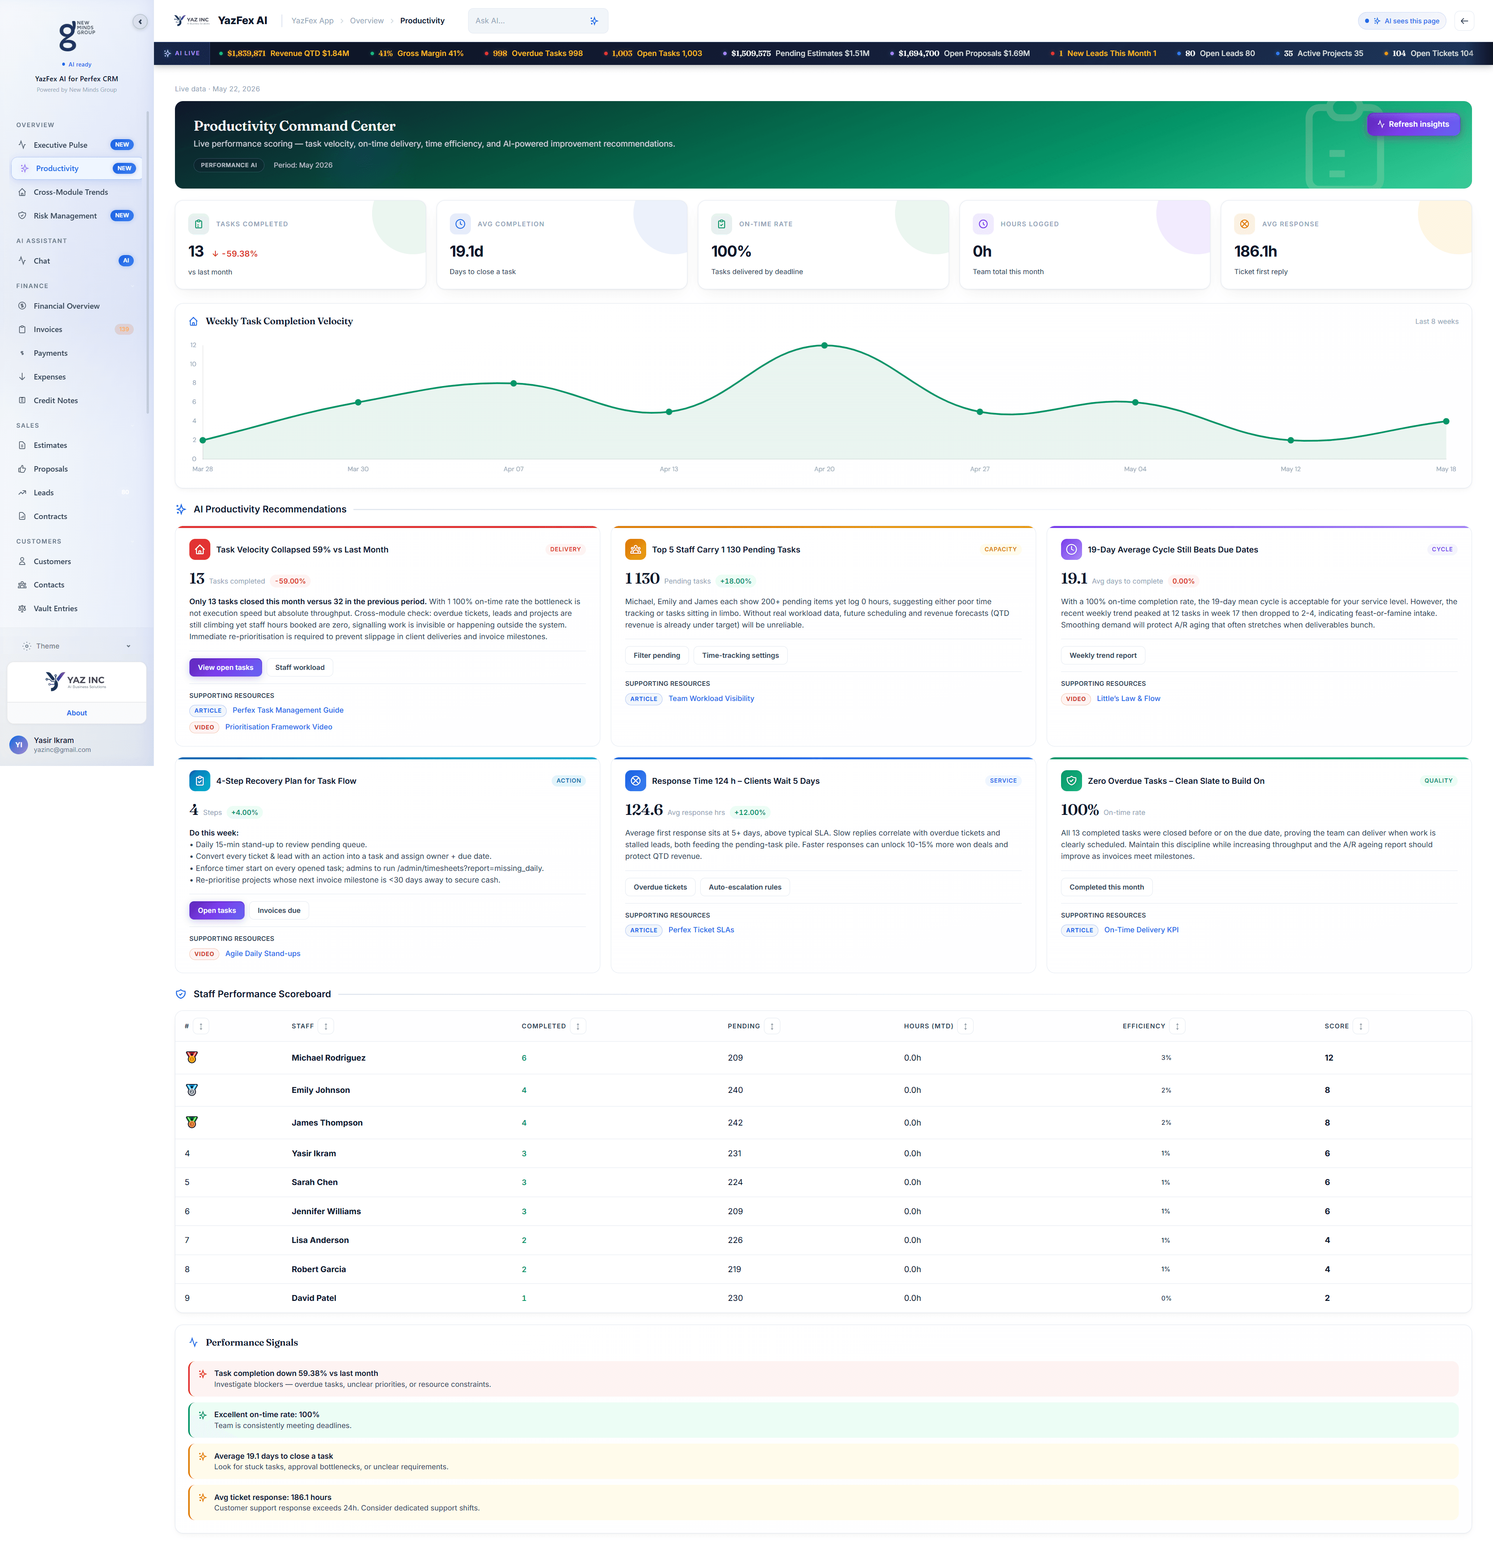Open Cross-Module Trends page
The width and height of the screenshot is (1493, 1568).
tap(77, 192)
